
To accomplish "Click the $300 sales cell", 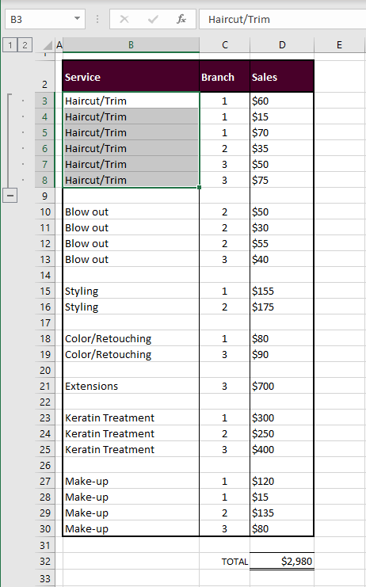I will (282, 417).
